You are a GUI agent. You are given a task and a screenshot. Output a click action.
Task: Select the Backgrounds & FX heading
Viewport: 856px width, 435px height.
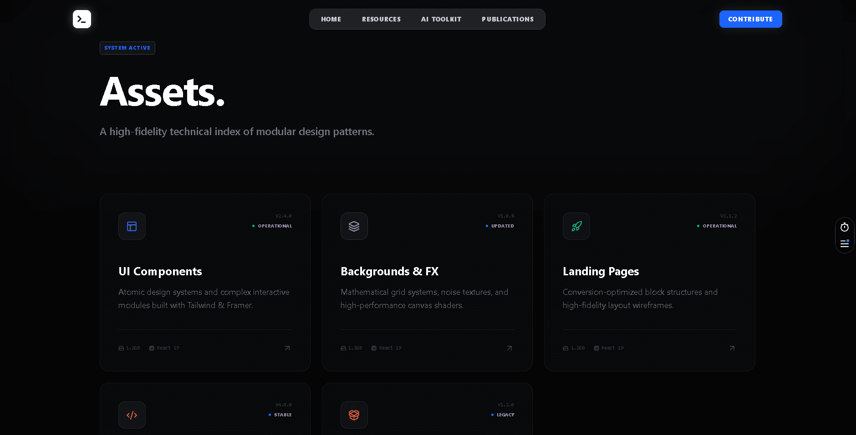coord(389,271)
